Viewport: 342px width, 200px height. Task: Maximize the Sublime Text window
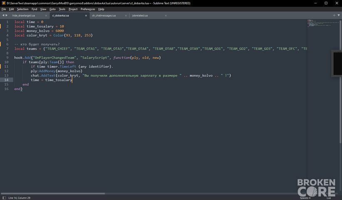tap(326, 3)
